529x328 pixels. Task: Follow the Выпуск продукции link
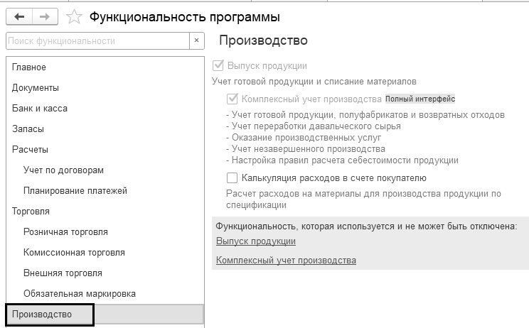click(255, 241)
